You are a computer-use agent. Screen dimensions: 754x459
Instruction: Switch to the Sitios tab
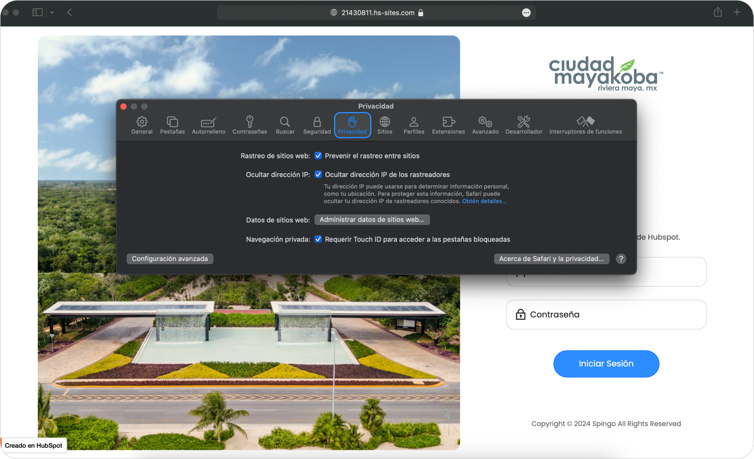(x=384, y=125)
